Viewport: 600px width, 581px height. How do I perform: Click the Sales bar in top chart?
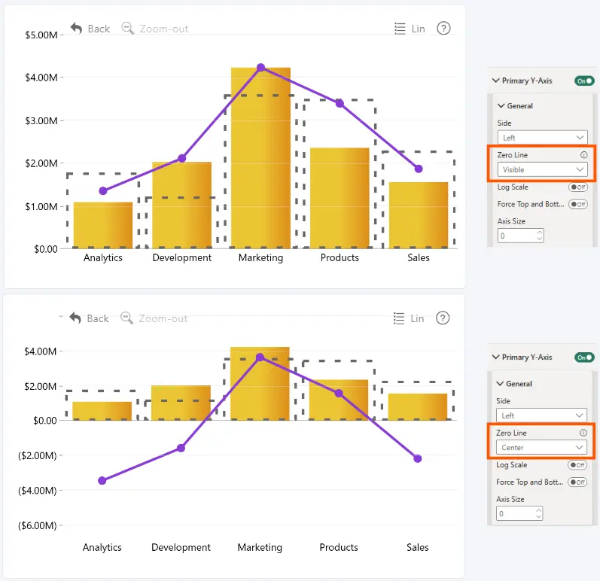(x=419, y=215)
